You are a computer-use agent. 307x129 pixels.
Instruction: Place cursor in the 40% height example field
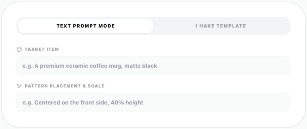point(153,102)
